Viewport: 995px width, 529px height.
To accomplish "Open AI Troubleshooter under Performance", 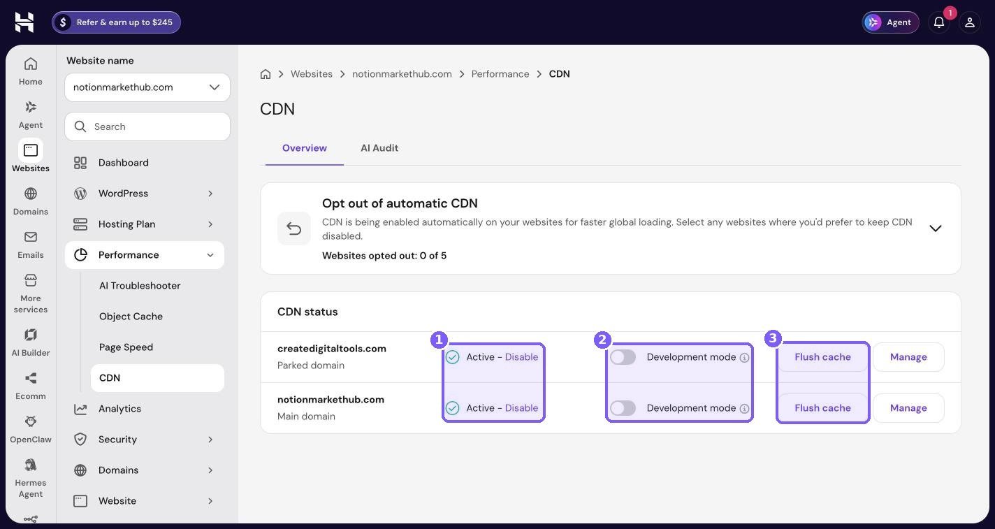I will click(x=157, y=286).
